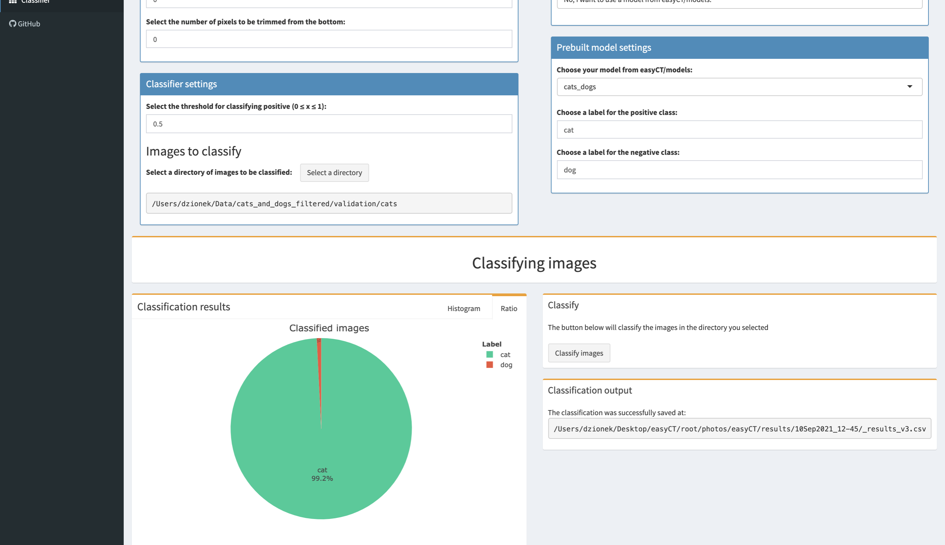Switch to the Histogram tab
This screenshot has height=545, width=945.
[x=463, y=308]
